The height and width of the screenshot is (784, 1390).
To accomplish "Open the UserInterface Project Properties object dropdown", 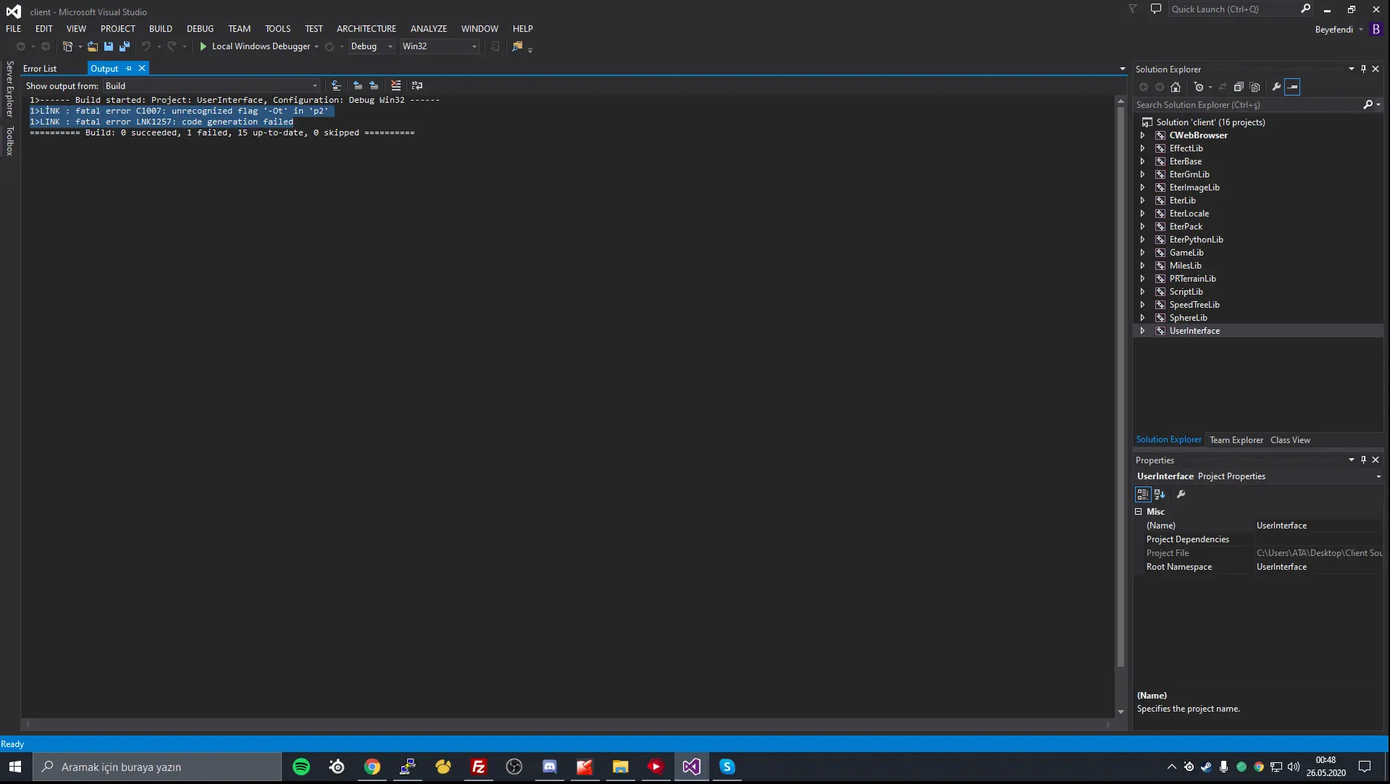I will pos(1378,476).
